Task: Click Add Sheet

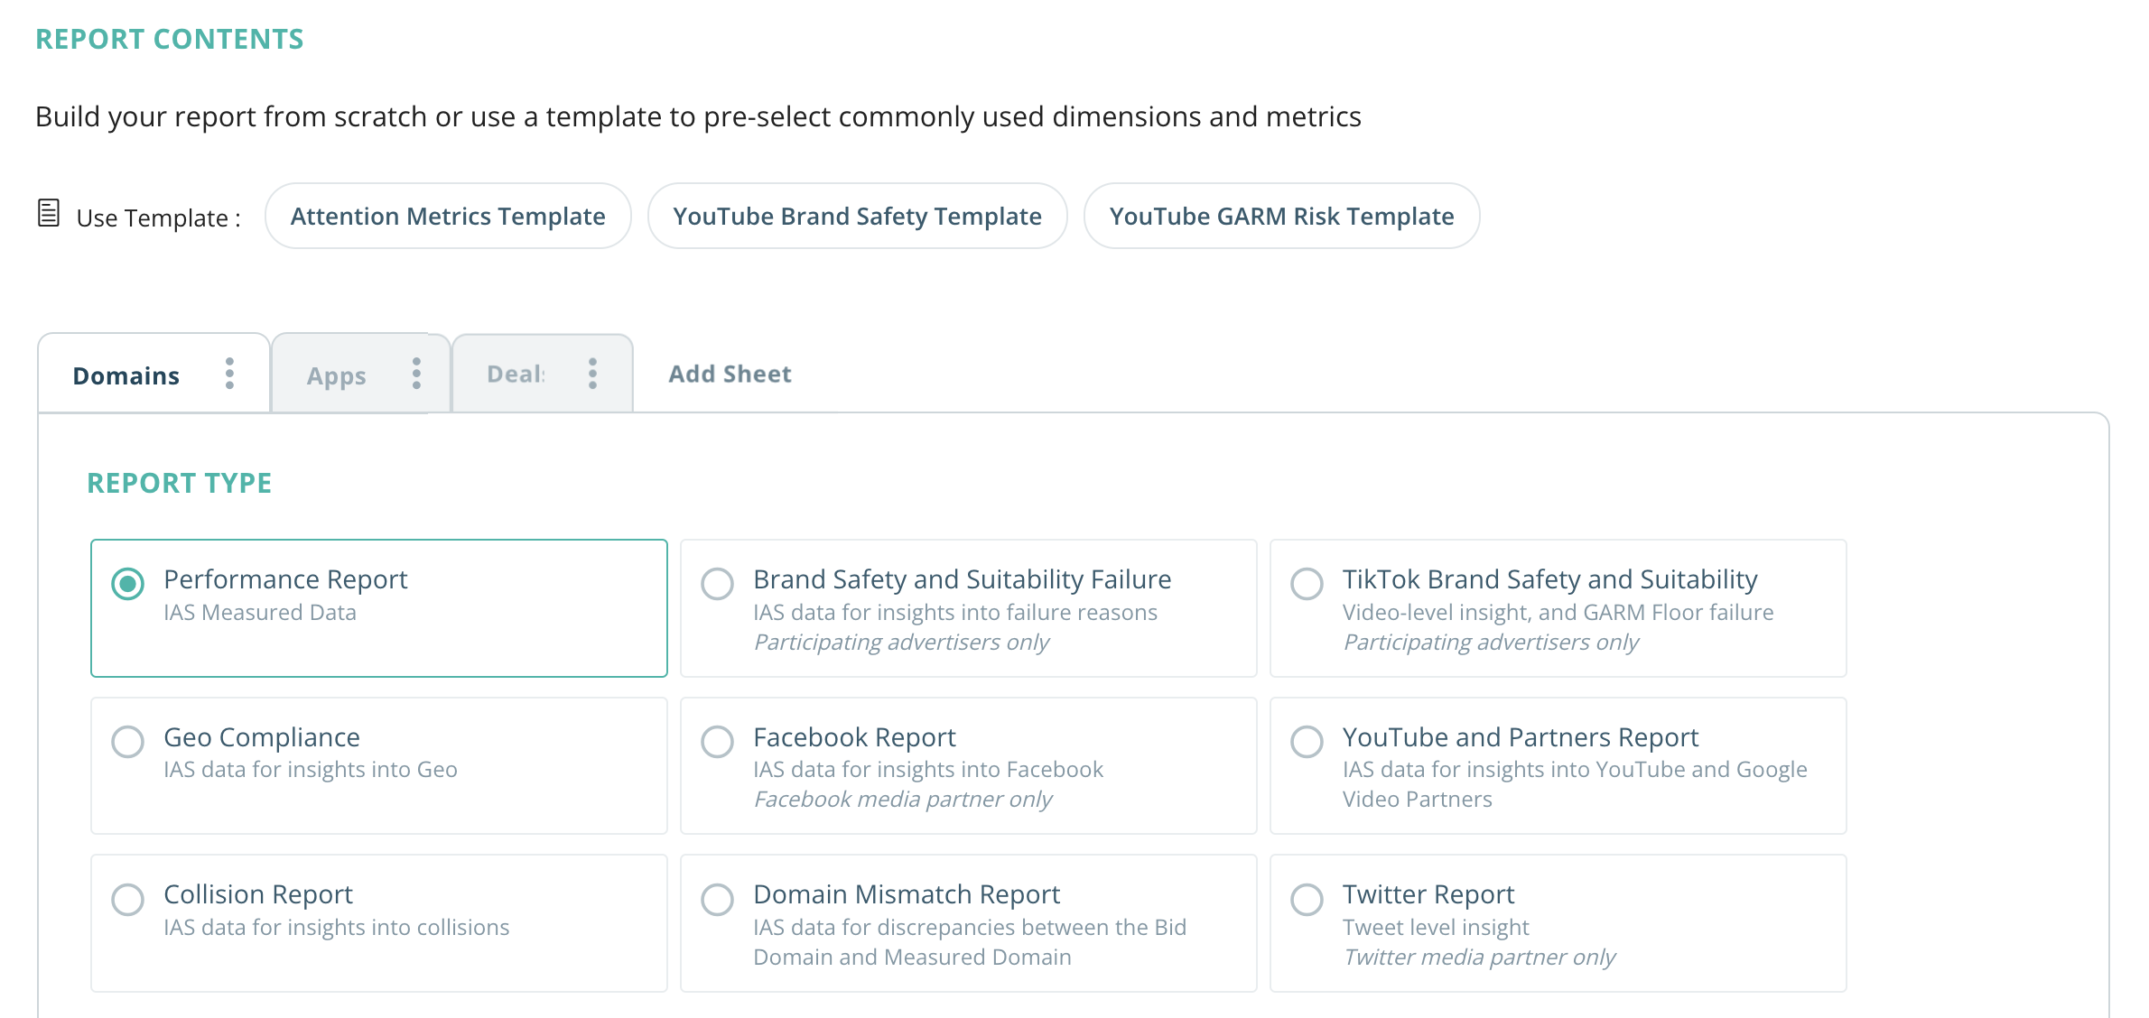Action: point(730,374)
